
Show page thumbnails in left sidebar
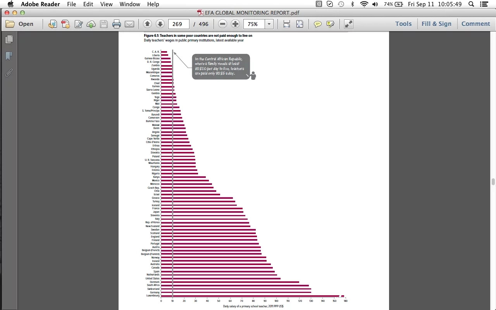pos(9,40)
